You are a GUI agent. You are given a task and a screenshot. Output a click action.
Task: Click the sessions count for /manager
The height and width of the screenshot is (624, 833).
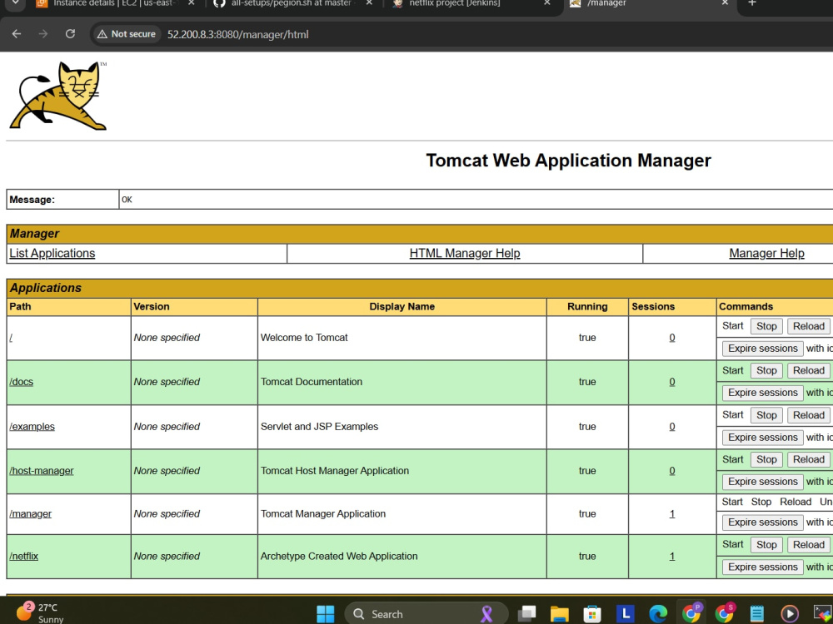(x=672, y=513)
